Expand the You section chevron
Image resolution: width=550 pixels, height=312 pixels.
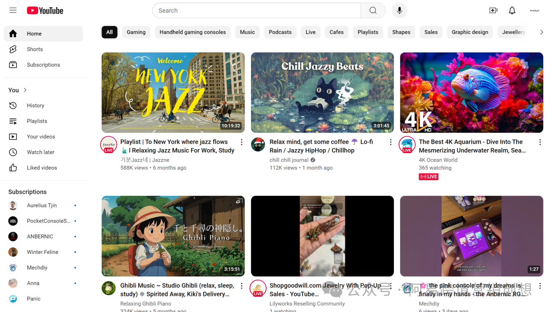tap(25, 90)
